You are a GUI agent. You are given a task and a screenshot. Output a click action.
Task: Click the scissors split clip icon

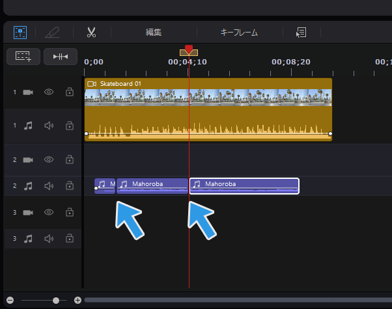(91, 32)
